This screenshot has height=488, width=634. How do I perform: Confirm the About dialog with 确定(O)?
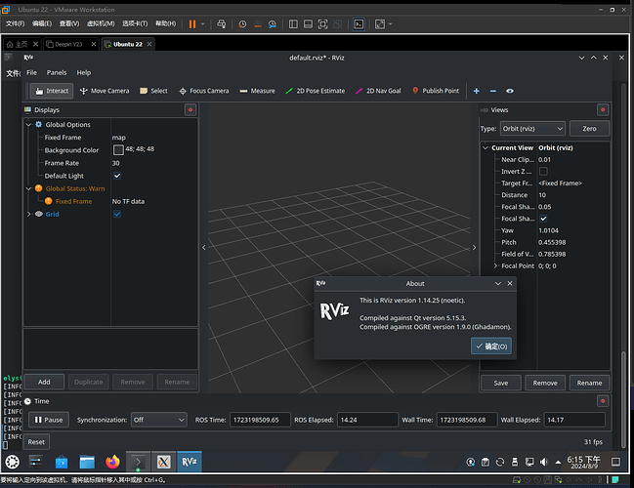(x=490, y=346)
